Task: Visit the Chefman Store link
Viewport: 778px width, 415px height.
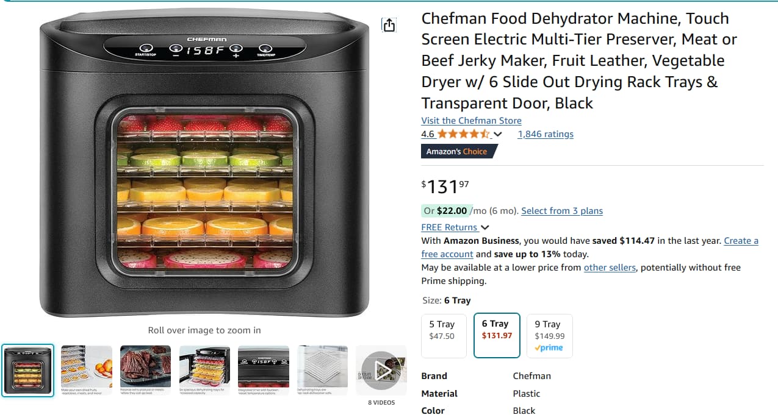Action: coord(471,121)
